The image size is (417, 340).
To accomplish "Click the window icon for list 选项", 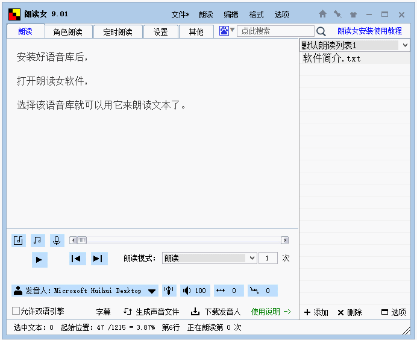I will click(384, 312).
